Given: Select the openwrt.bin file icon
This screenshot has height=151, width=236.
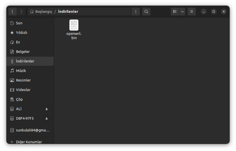Looking at the screenshot, I should tap(74, 25).
